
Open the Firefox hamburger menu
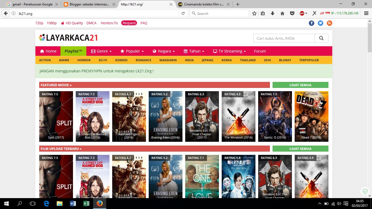pyautogui.click(x=366, y=13)
